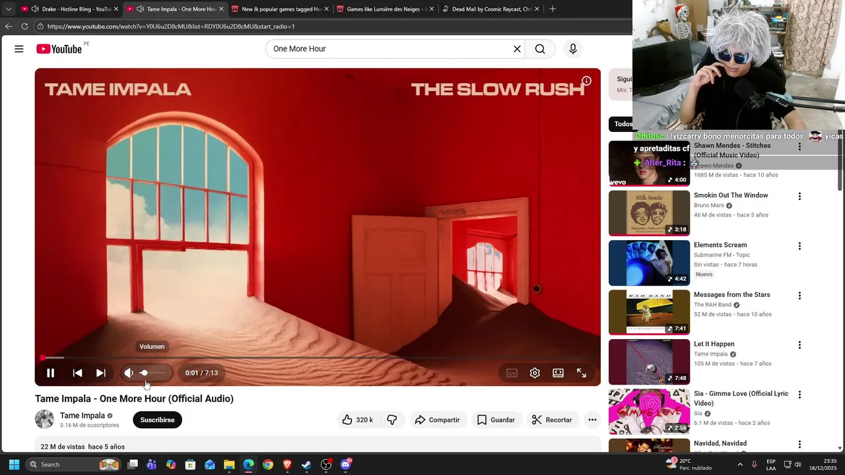Image resolution: width=845 pixels, height=475 pixels.
Task: Open the Let It Happen video title
Action: tap(714, 344)
